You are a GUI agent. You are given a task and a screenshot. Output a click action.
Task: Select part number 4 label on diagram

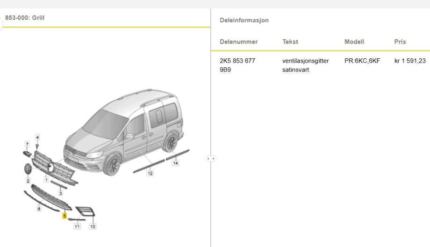point(37,137)
